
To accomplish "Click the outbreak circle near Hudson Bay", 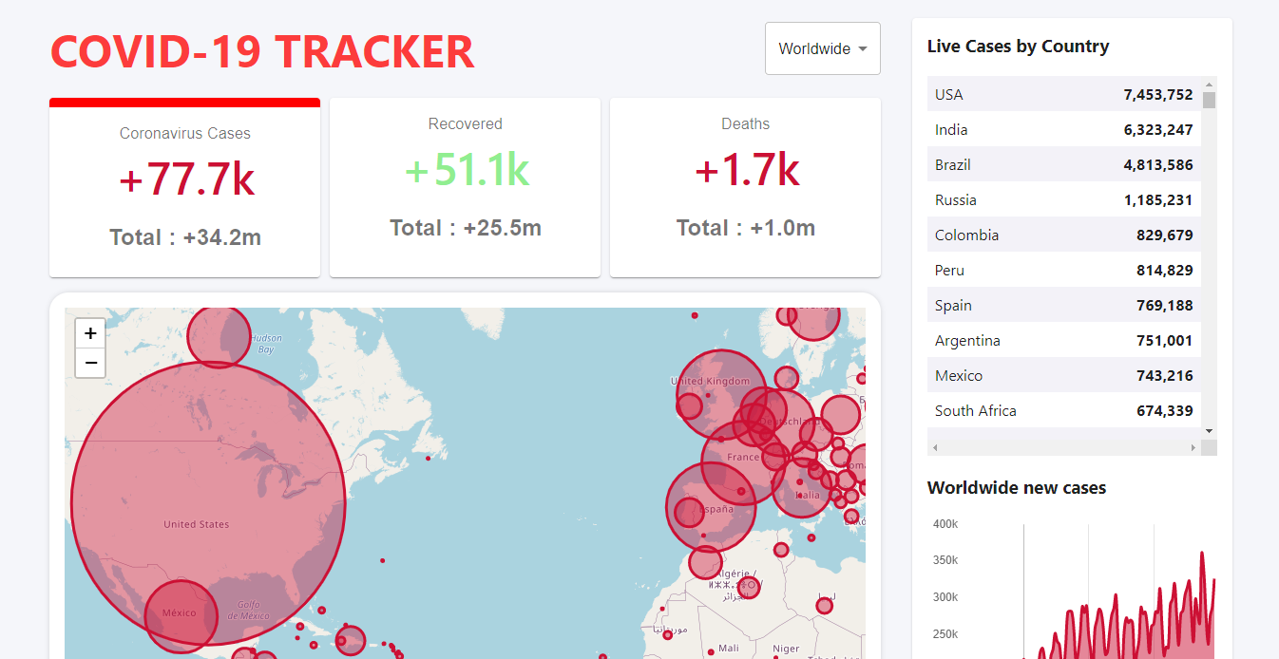I will point(220,338).
